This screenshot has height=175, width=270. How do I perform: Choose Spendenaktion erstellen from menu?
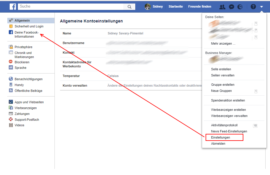228,100
